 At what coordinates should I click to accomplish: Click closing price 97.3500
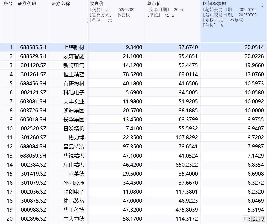pos(133,146)
